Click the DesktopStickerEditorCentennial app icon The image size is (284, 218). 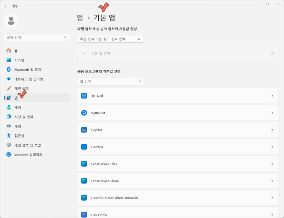[x=84, y=198]
